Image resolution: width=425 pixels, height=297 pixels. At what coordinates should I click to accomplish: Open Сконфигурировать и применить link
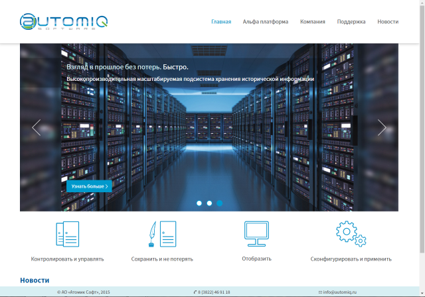point(351,259)
